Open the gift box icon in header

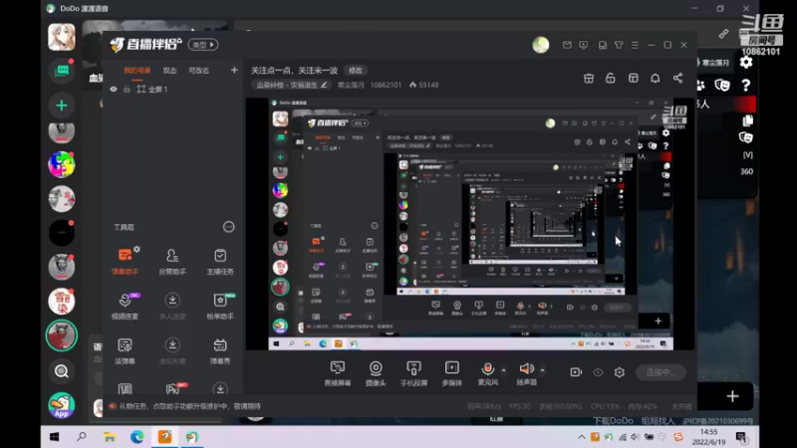(589, 79)
